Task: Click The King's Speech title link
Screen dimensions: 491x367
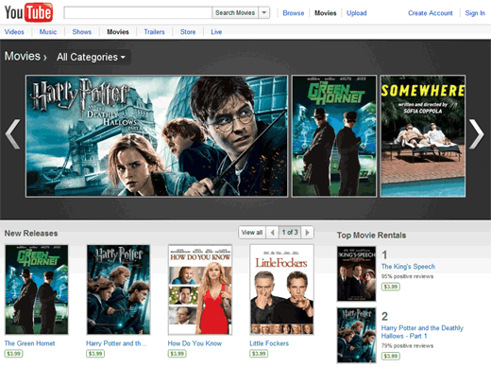Action: (408, 267)
